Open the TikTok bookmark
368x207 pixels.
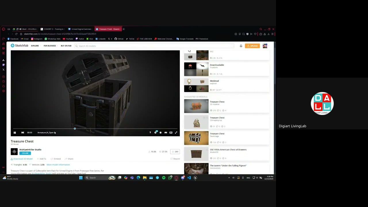pyautogui.click(x=130, y=39)
